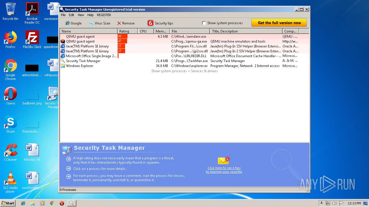Click the Google toolbar button

click(73, 23)
